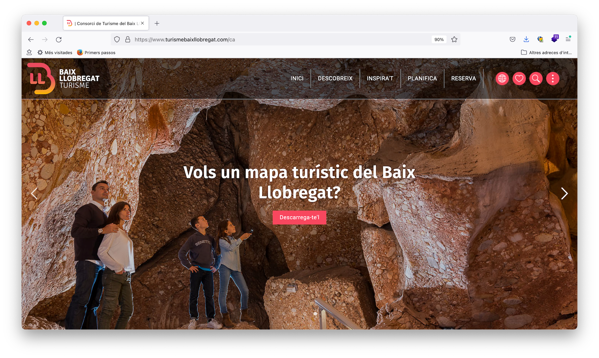Open the Més visitades bookmark folder
Image resolution: width=599 pixels, height=358 pixels.
(55, 53)
